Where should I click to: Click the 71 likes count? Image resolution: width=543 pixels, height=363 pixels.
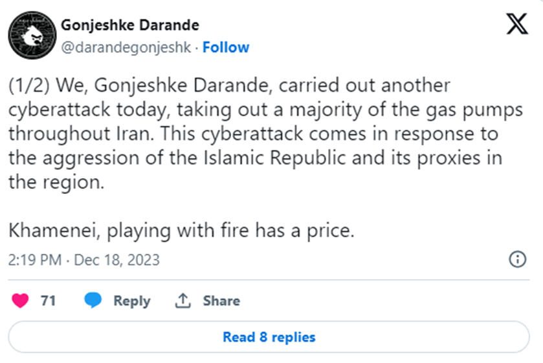48,301
